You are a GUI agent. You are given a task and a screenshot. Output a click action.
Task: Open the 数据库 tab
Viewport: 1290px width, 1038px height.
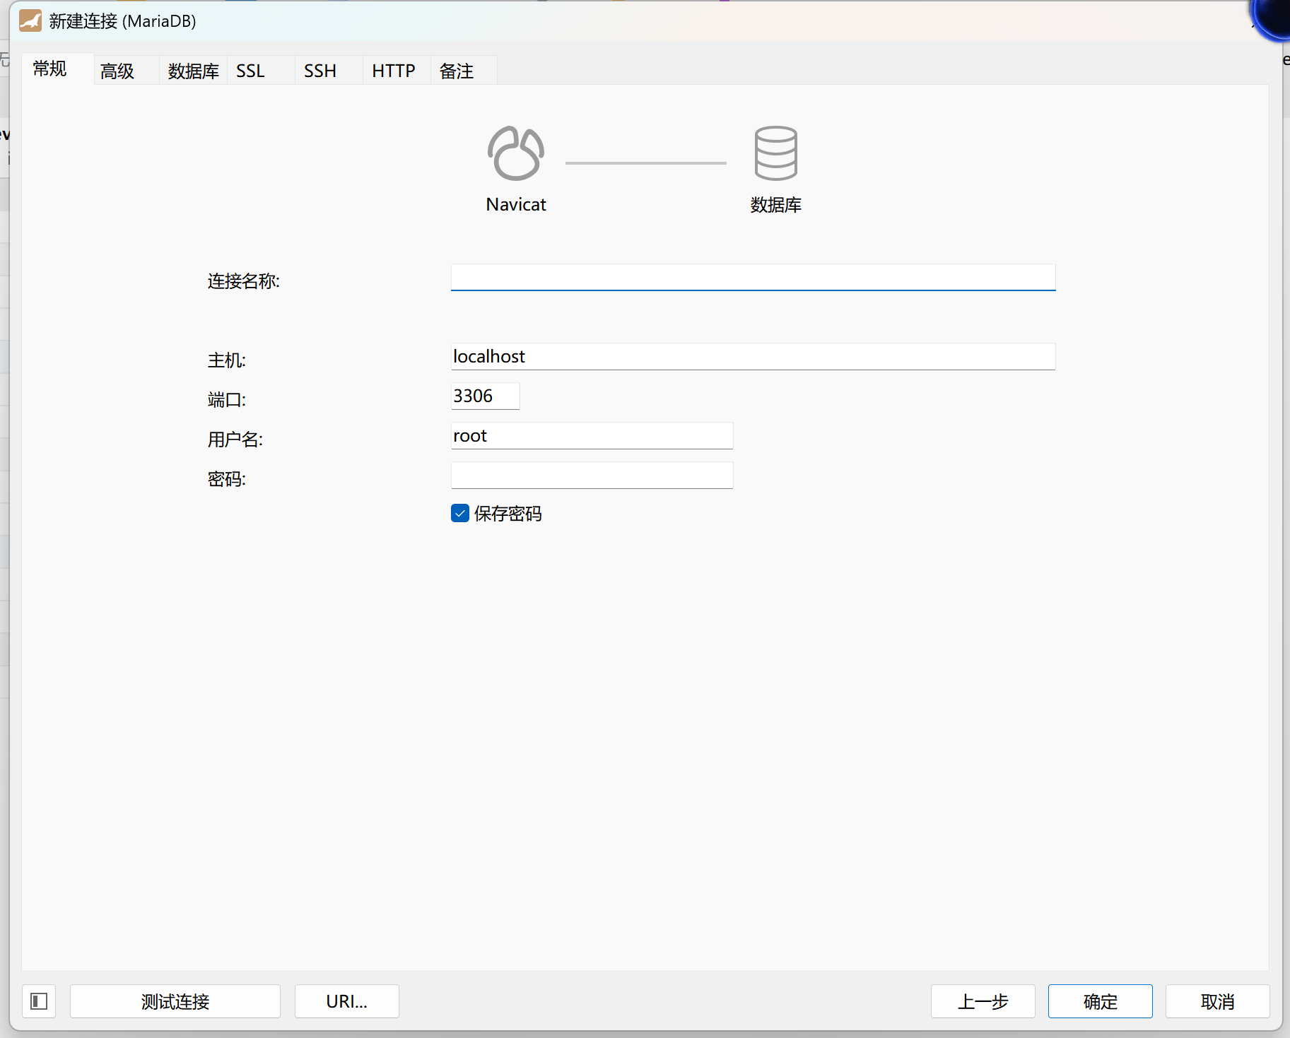192,70
